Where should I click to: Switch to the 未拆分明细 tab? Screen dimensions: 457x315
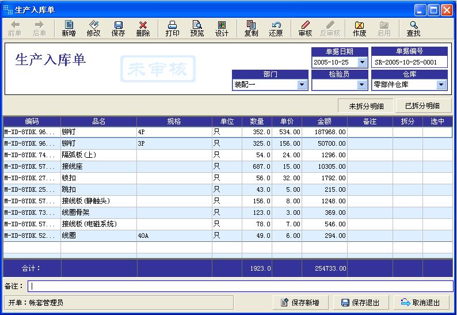365,106
